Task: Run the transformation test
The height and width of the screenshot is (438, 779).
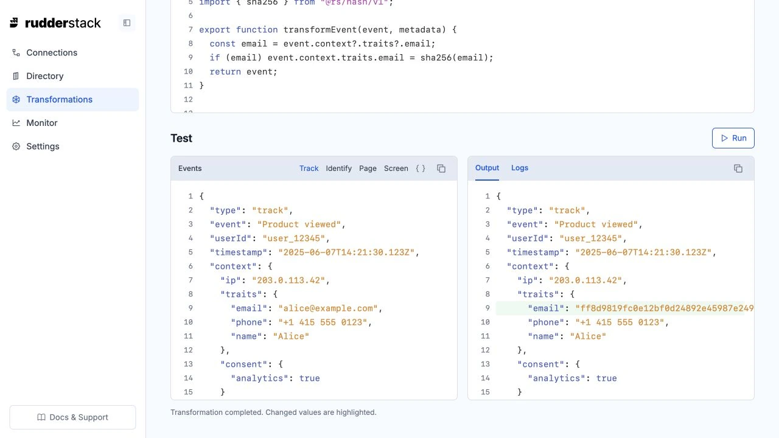Action: (x=733, y=138)
